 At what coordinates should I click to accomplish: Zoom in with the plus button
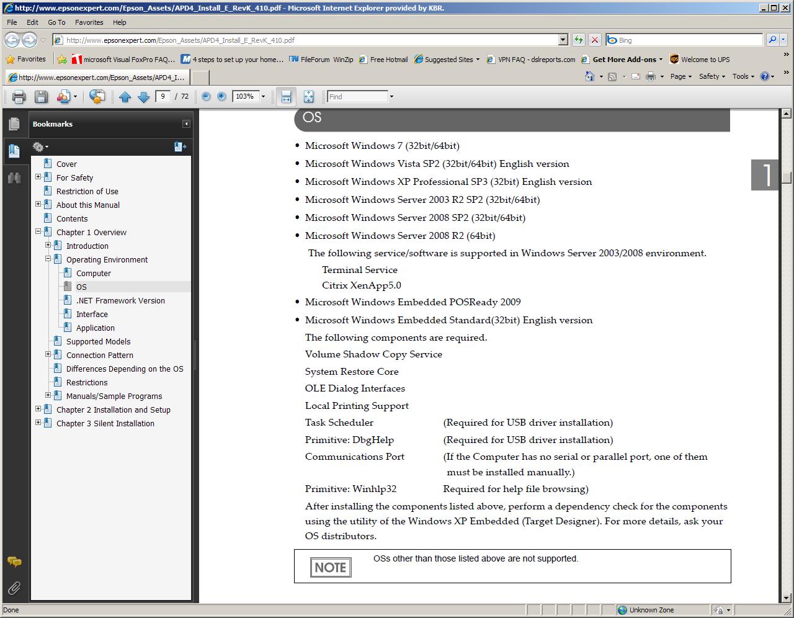[221, 97]
